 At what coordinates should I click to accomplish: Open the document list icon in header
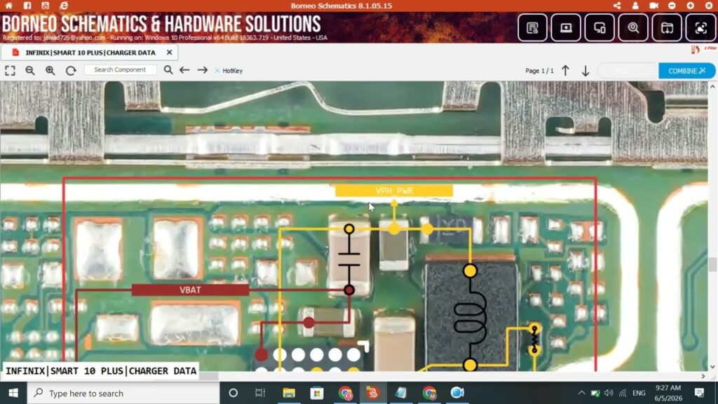(532, 28)
